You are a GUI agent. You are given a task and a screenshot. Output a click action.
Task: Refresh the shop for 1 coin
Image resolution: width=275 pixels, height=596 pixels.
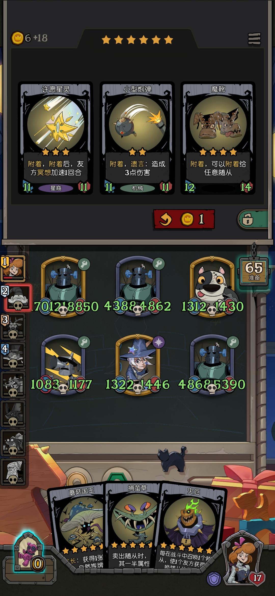click(x=184, y=219)
